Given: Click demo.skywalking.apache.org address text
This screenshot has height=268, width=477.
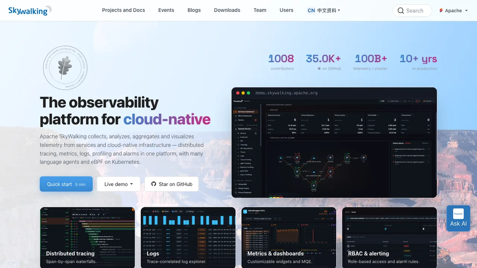Looking at the screenshot, I should 287,93.
